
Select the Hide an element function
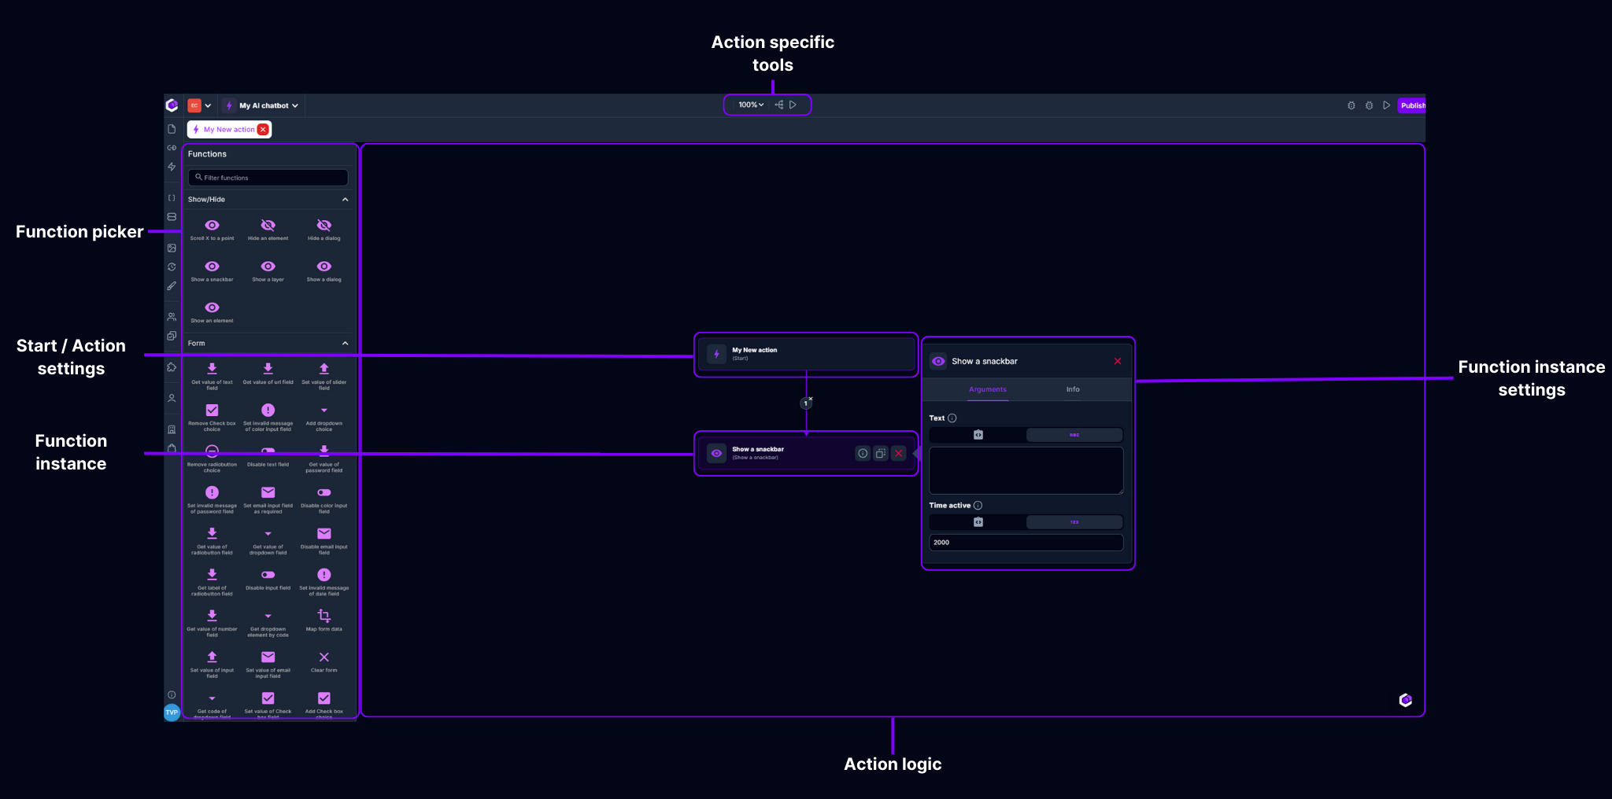click(x=268, y=228)
